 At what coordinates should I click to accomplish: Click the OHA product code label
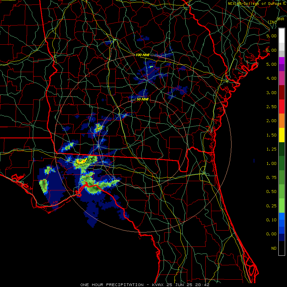click(x=280, y=19)
